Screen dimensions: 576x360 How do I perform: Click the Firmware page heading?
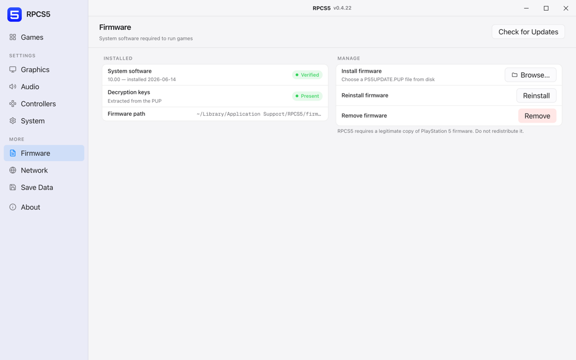[115, 27]
